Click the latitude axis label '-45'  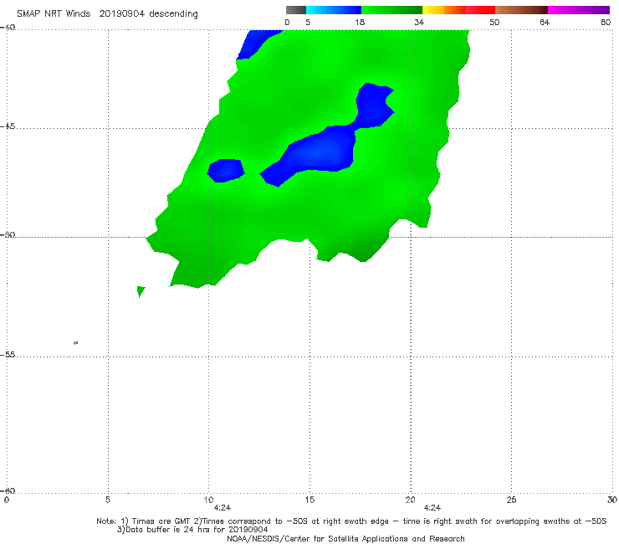pos(8,126)
